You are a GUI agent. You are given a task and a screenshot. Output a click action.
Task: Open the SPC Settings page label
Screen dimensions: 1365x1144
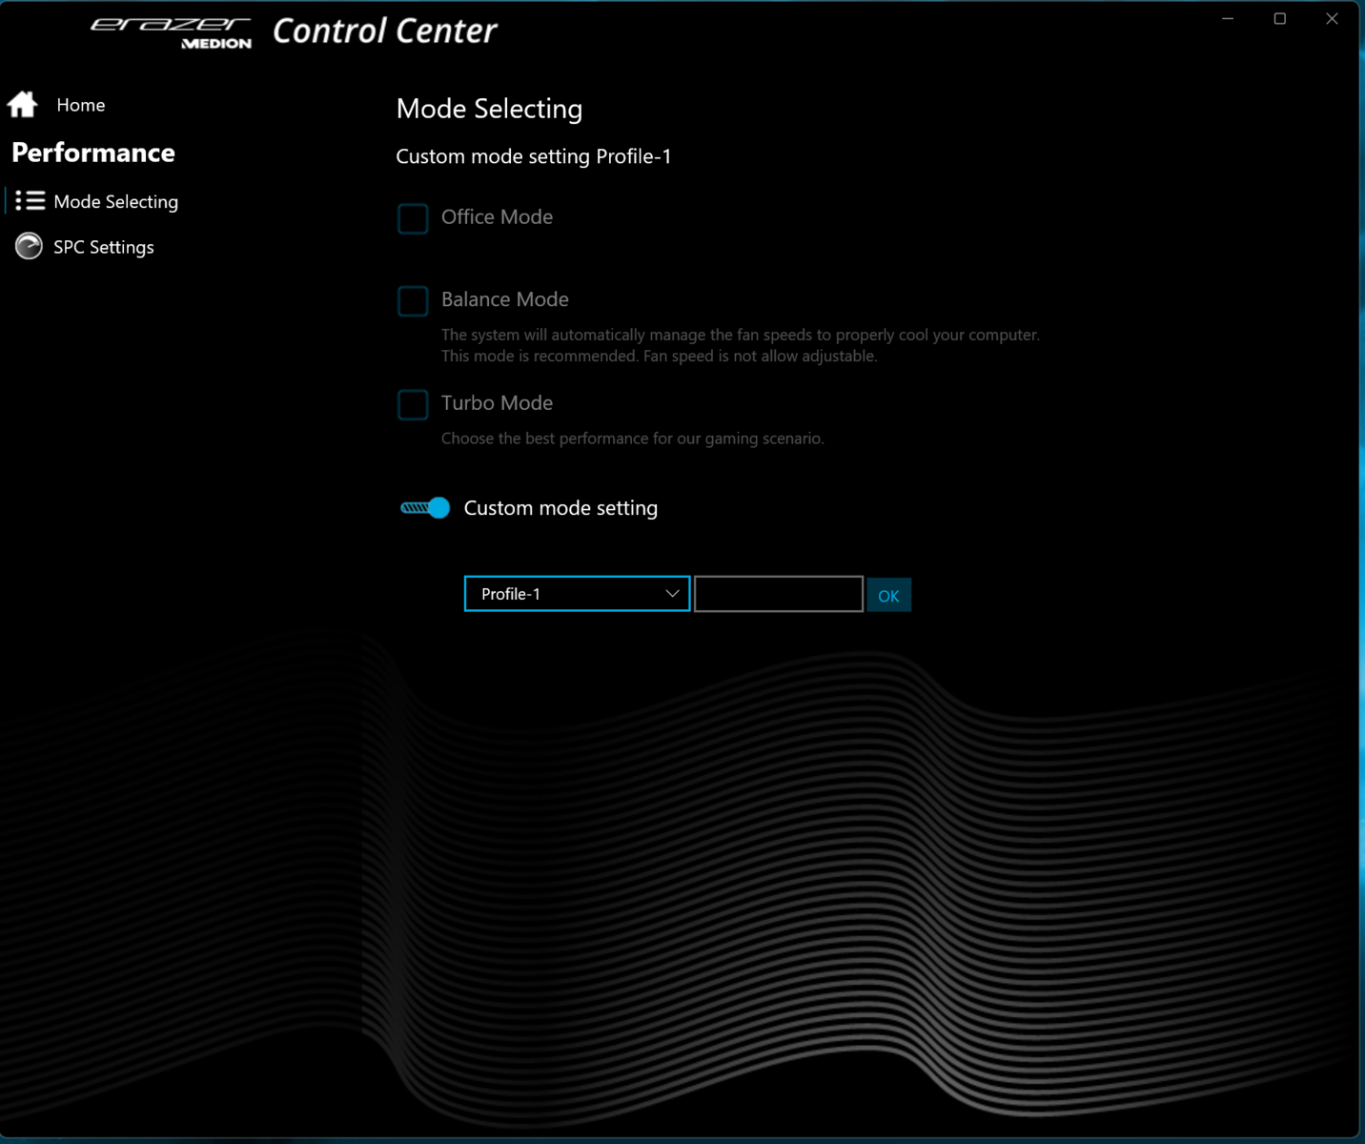pos(104,247)
